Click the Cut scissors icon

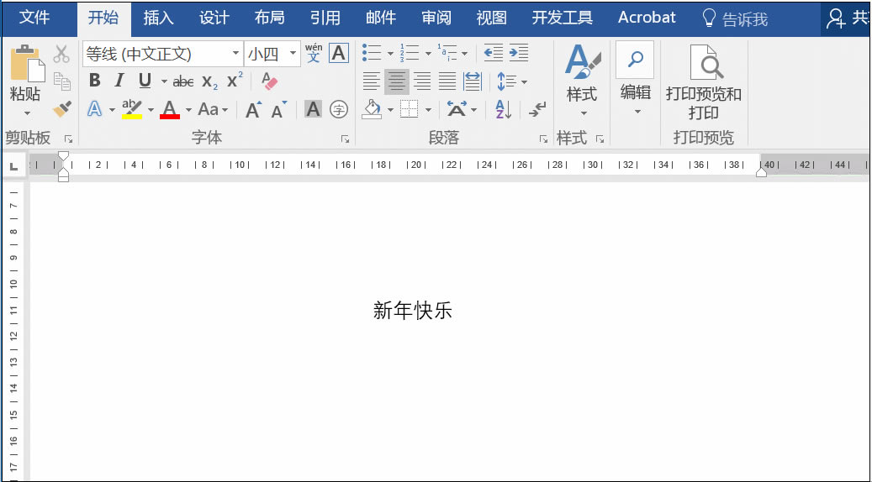coord(61,55)
